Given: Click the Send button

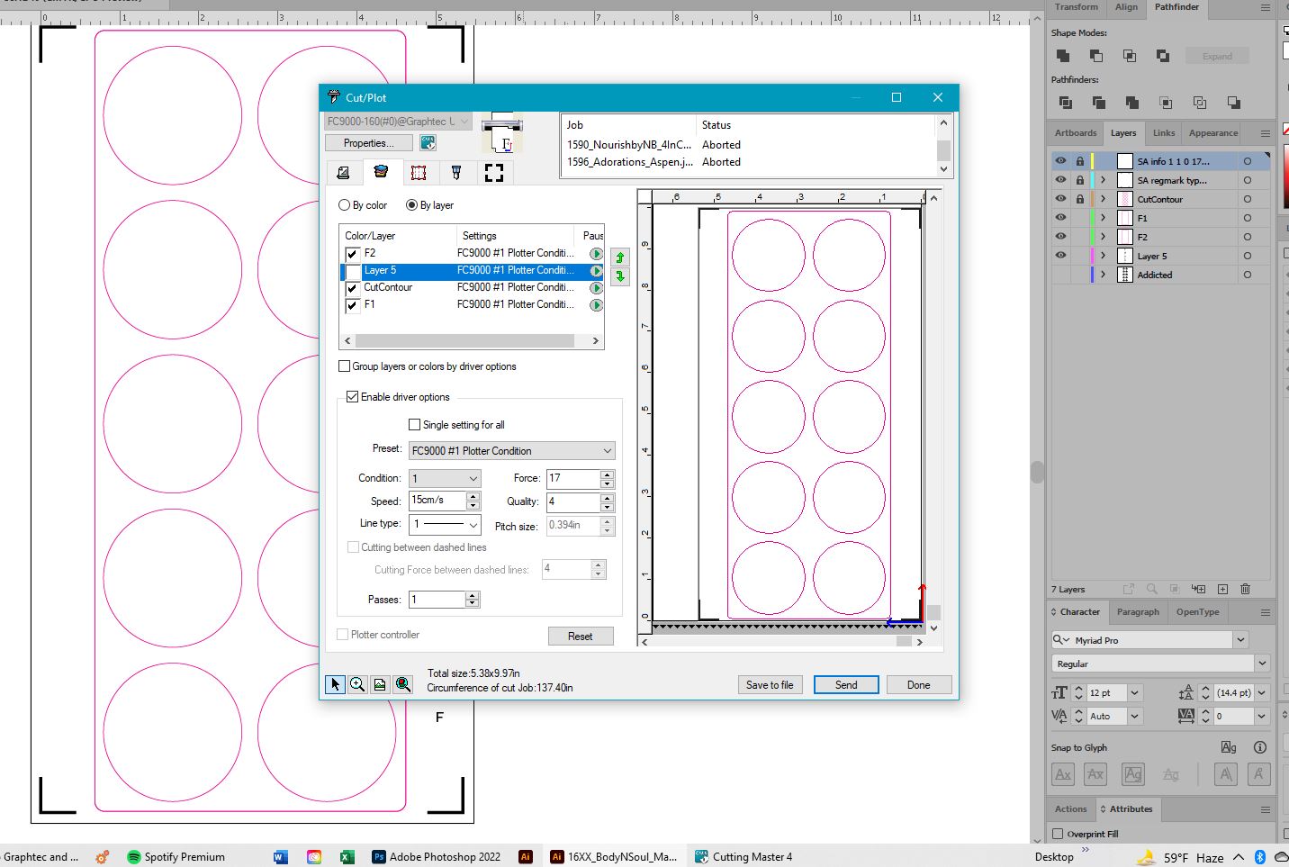Looking at the screenshot, I should (846, 684).
